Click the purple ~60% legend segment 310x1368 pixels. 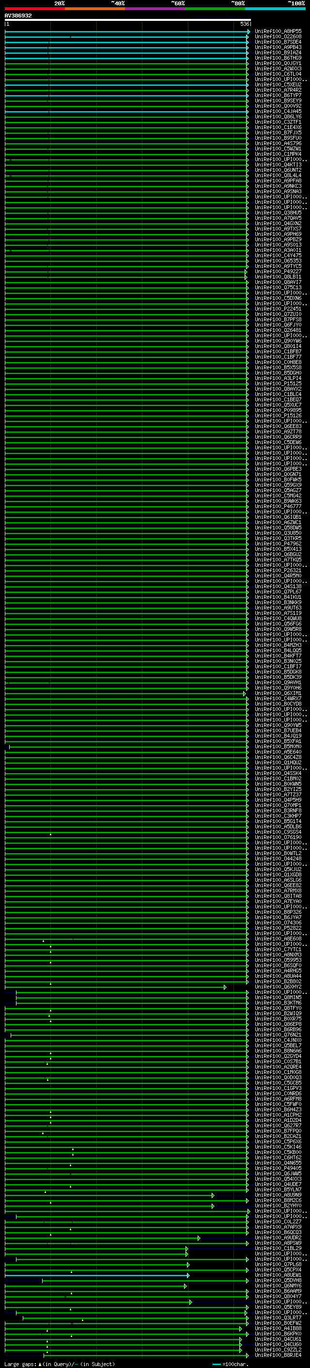pos(155,9)
